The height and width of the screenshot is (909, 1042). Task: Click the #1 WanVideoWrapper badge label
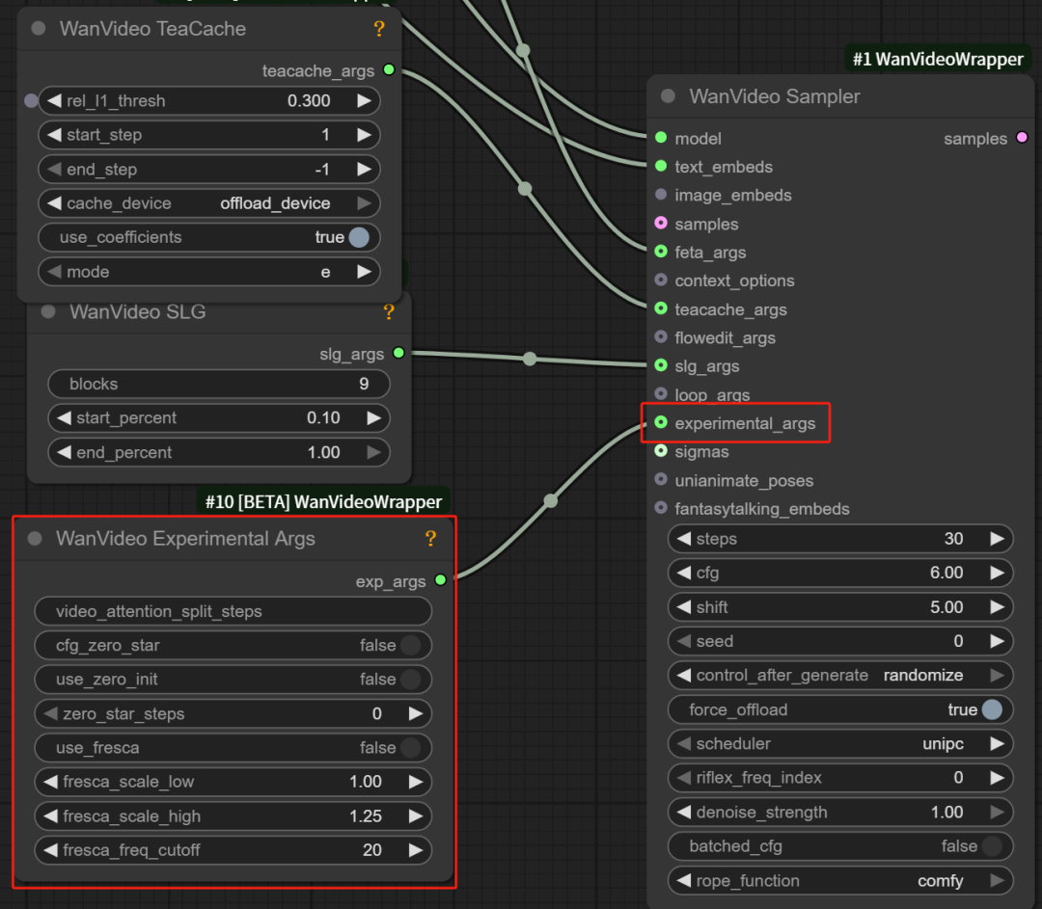938,60
